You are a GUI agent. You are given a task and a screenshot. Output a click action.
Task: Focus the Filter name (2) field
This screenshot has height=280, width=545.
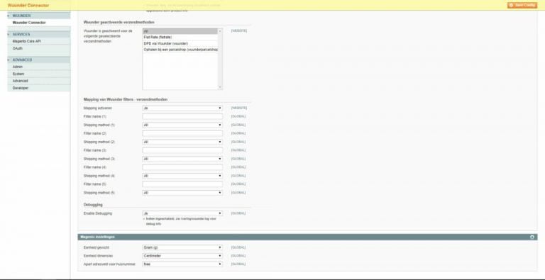[x=182, y=133]
